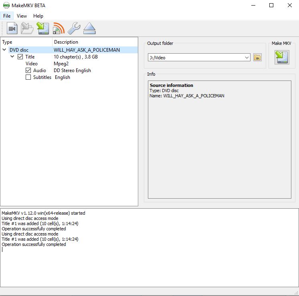Click the MakeMKV logo in title bar
This screenshot has width=299, height=296.
pyautogui.click(x=6, y=5)
